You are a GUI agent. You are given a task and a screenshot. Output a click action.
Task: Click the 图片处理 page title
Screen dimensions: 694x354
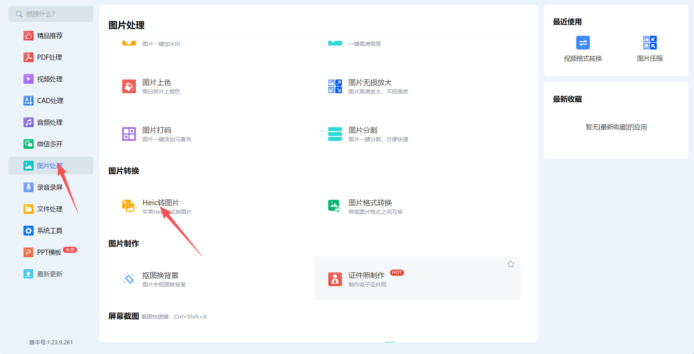pyautogui.click(x=127, y=25)
